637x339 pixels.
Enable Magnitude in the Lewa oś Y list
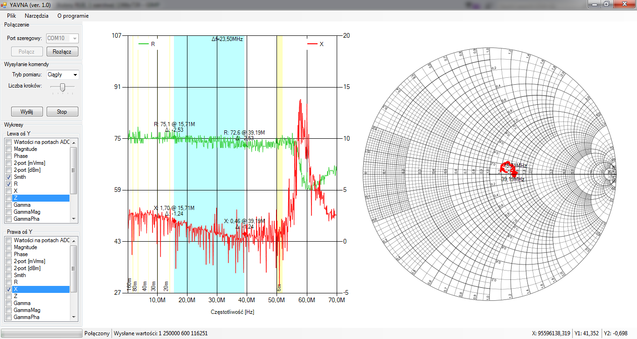[8, 149]
